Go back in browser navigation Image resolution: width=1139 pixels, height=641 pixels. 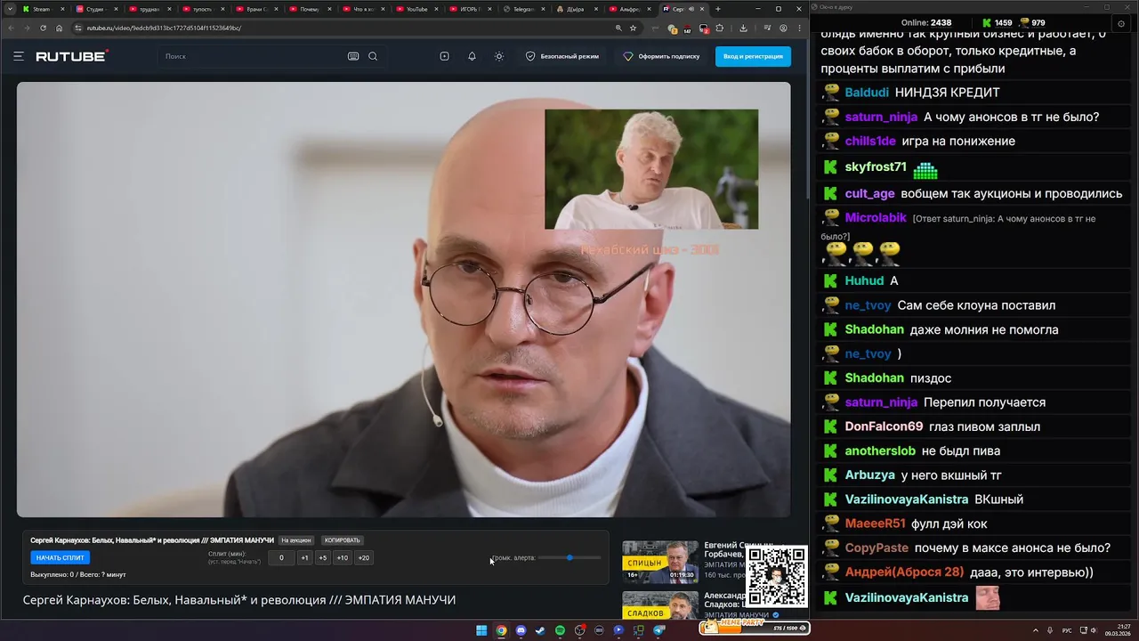10,28
